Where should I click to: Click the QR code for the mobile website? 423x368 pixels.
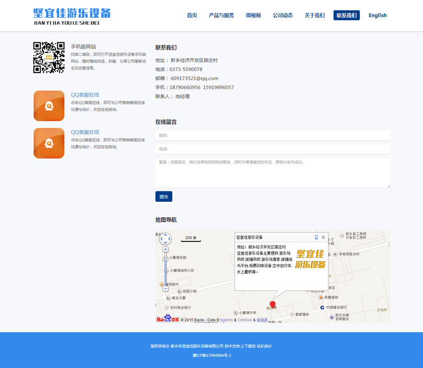[49, 57]
